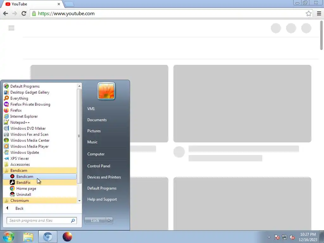Close the YouTube tab
Image resolution: width=324 pixels, height=243 pixels.
59,4
